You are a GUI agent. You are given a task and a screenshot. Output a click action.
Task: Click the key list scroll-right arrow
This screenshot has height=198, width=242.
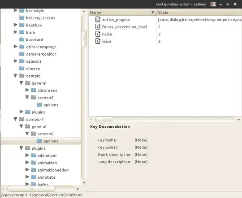click(x=239, y=120)
